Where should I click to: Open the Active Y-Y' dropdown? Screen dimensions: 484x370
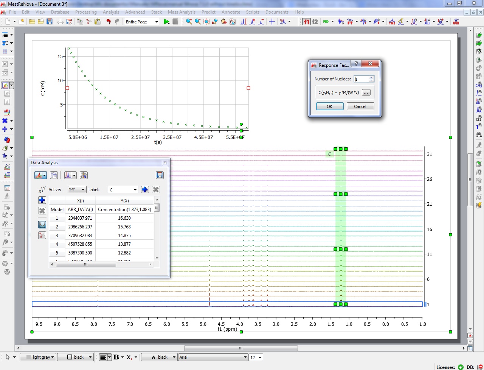(77, 190)
